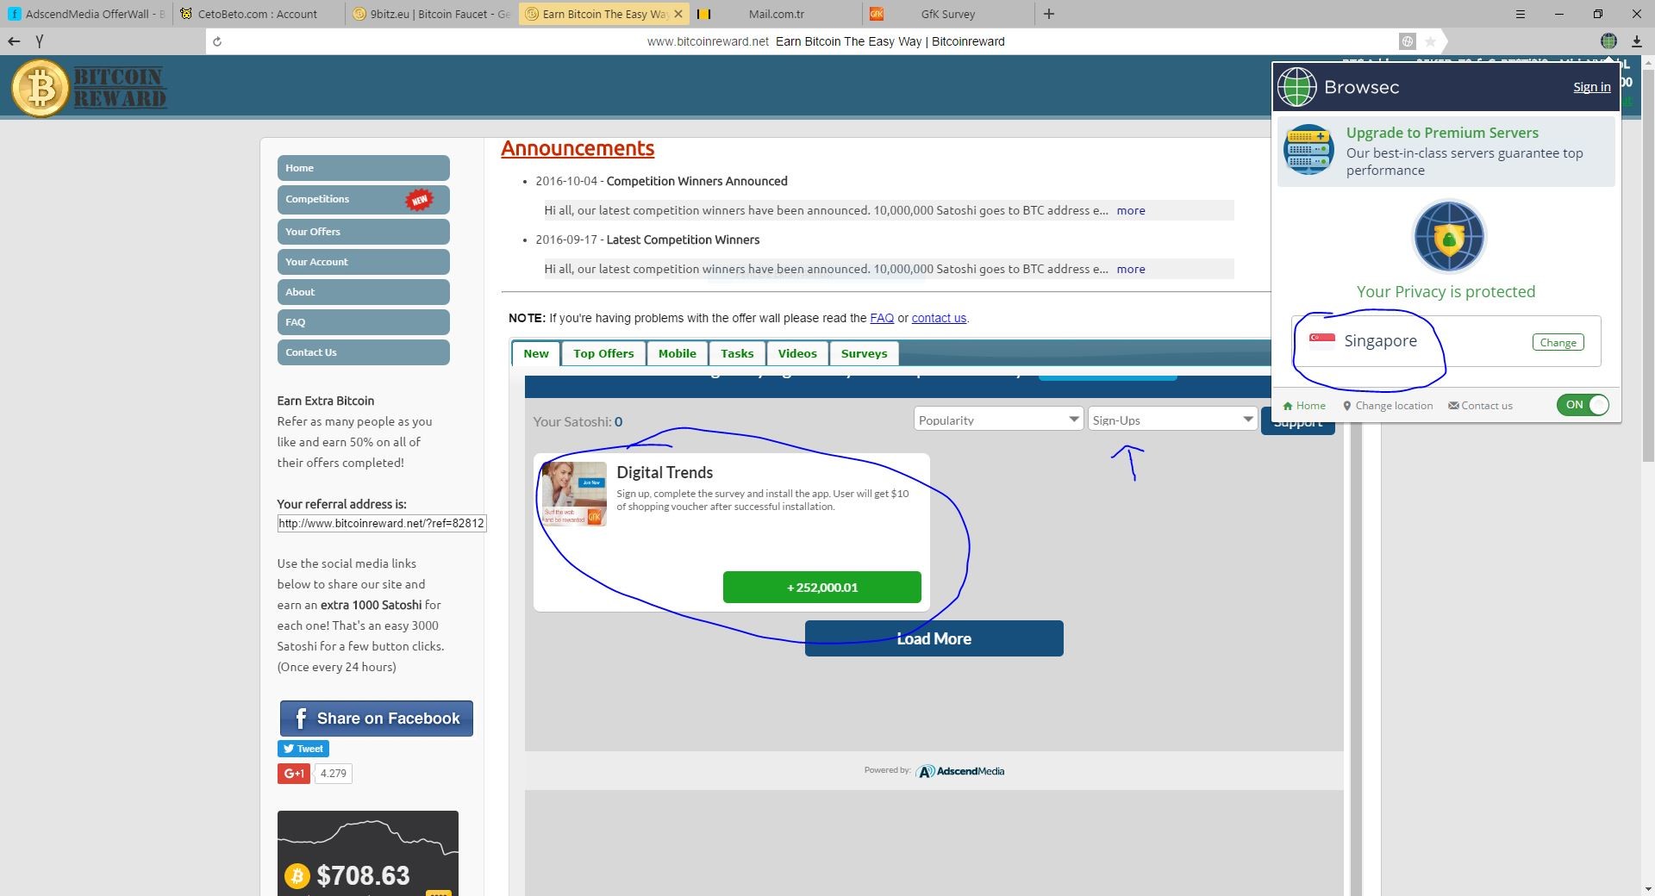Open a new tab with the plus icon

(1049, 14)
